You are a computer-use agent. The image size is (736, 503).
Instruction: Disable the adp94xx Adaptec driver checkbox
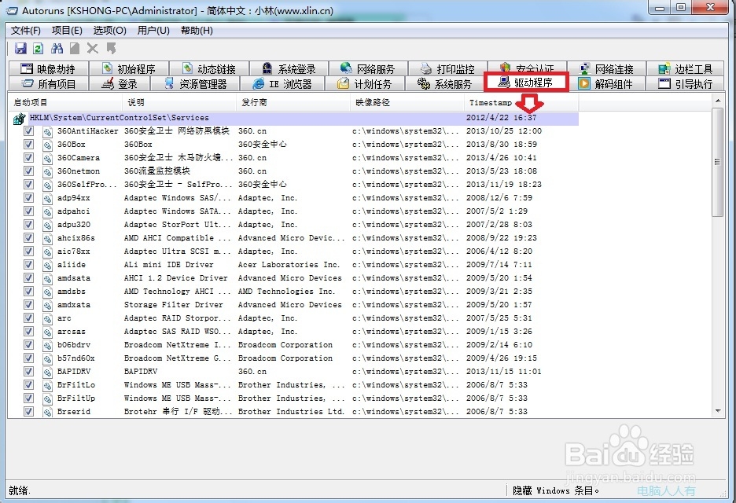[x=28, y=198]
